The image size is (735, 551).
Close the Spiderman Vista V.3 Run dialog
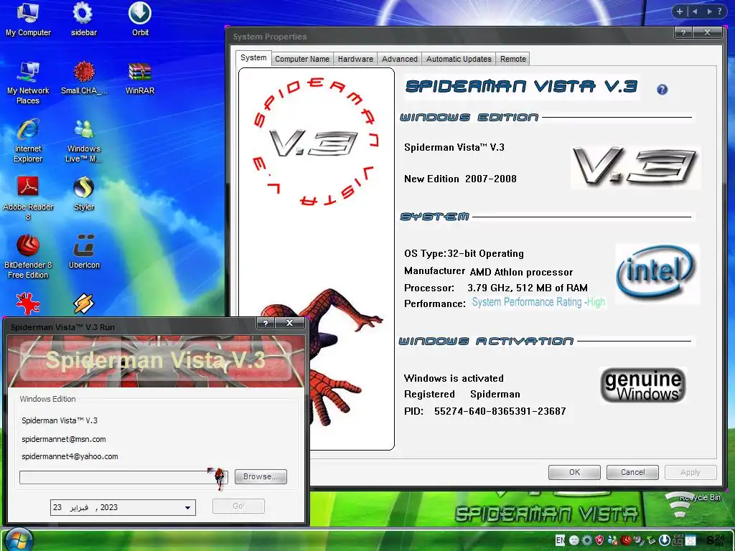pyautogui.click(x=290, y=323)
